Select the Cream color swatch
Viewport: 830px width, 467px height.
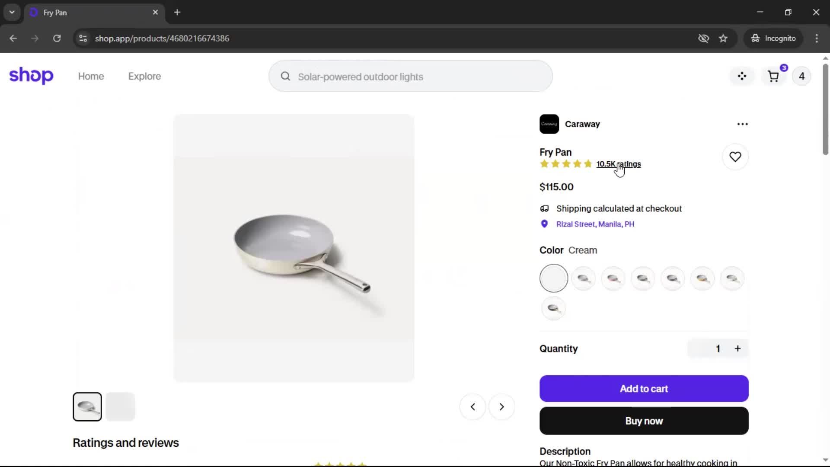point(553,278)
